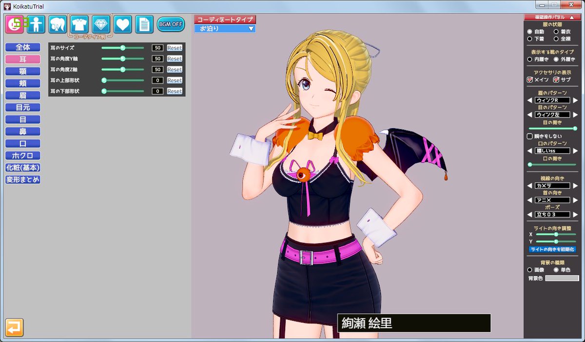Screen dimensions: 585x342
Task: Adjust the 目の開き slider
Action: pyautogui.click(x=552, y=129)
